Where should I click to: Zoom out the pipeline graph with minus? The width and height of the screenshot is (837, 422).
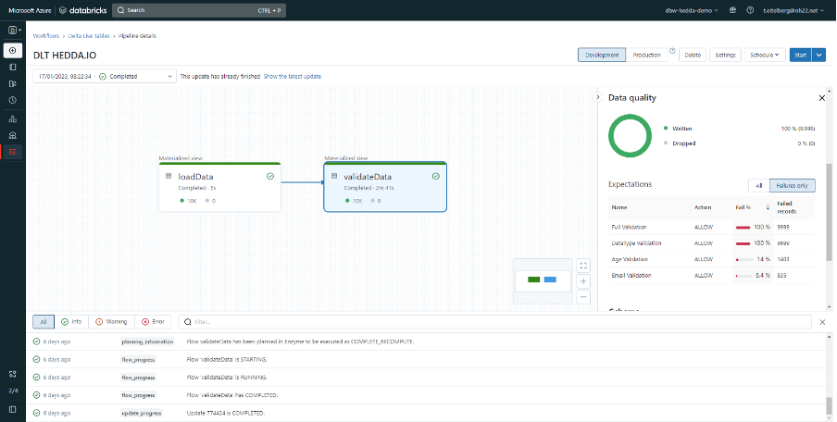[583, 297]
